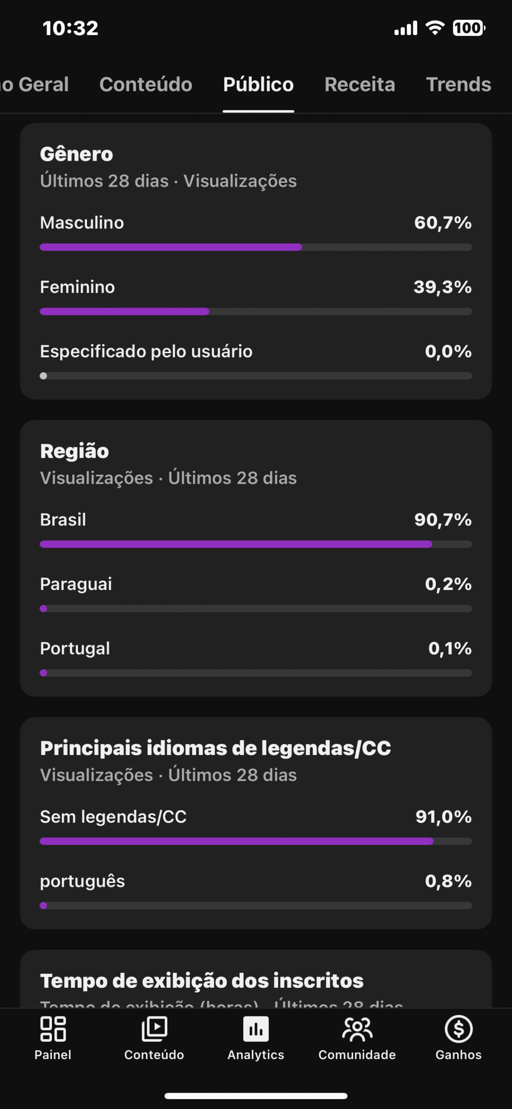Select the Público tab
This screenshot has width=512, height=1109.
(x=258, y=84)
